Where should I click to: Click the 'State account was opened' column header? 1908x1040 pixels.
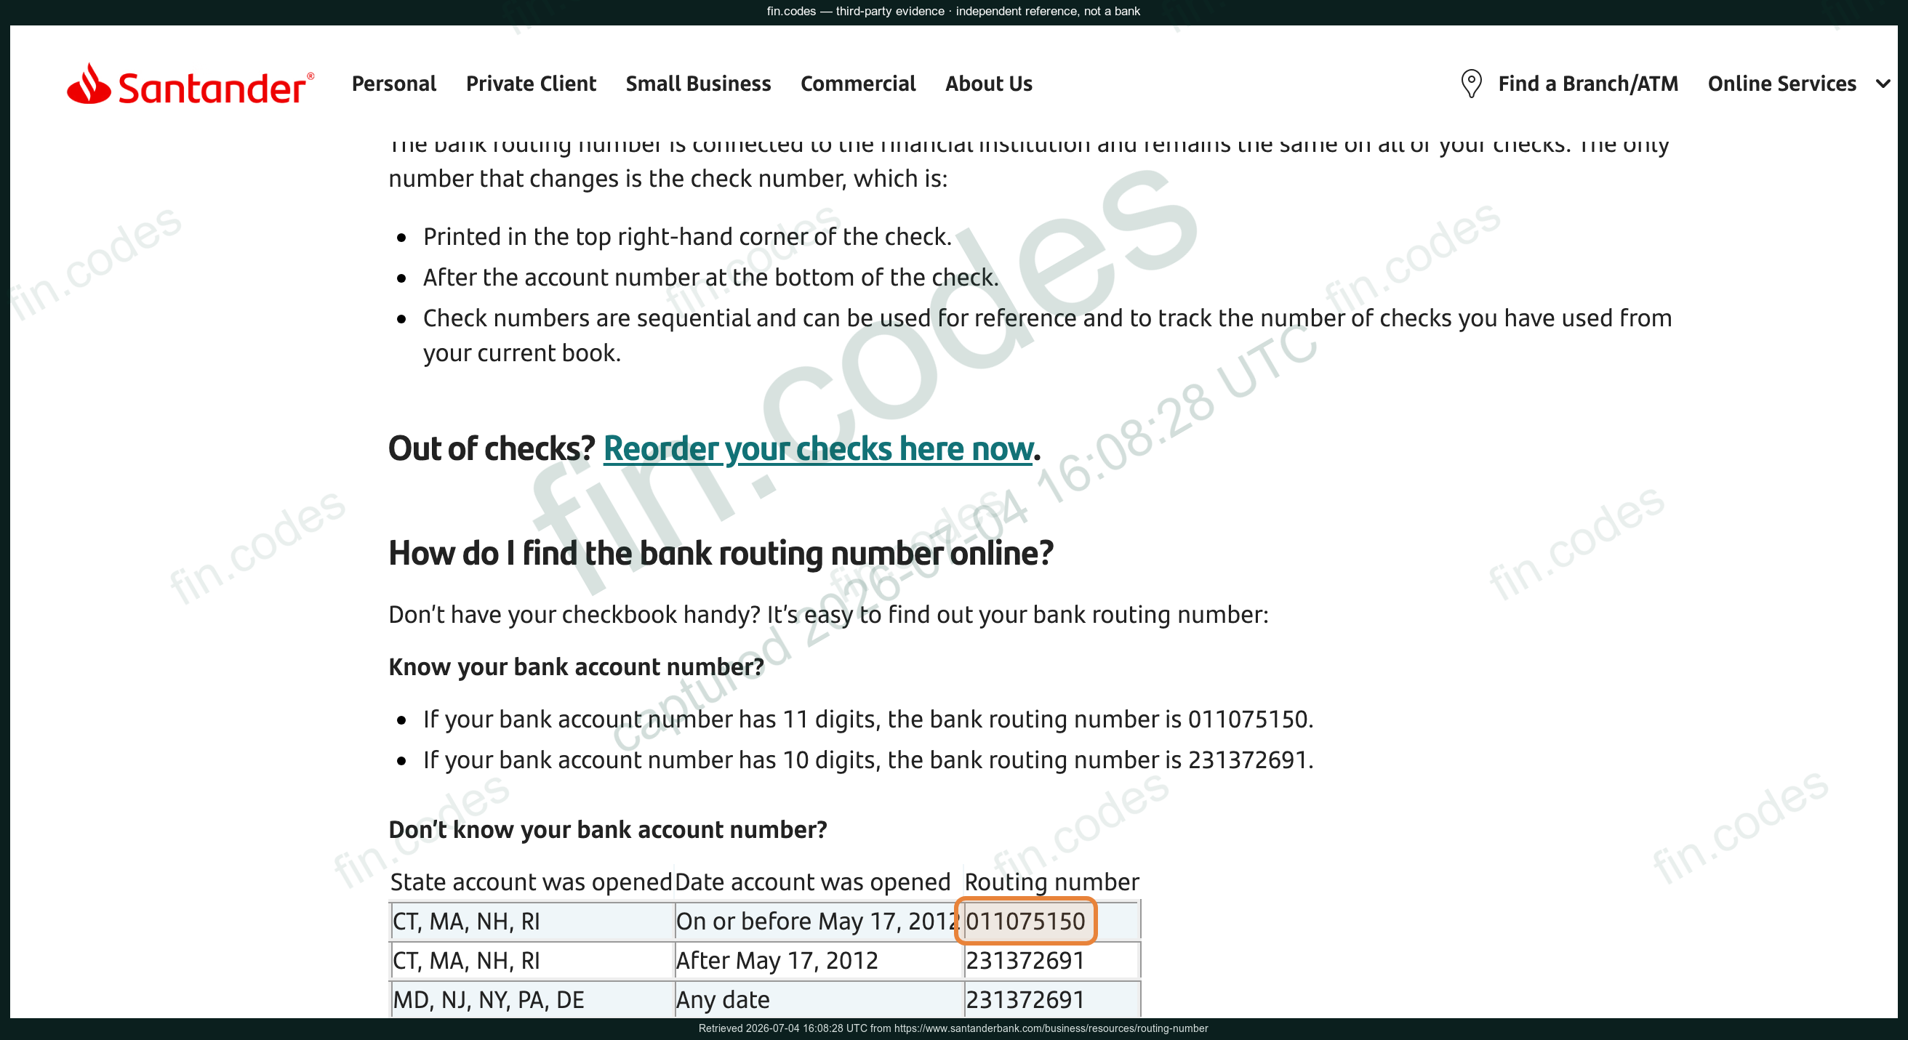[531, 882]
